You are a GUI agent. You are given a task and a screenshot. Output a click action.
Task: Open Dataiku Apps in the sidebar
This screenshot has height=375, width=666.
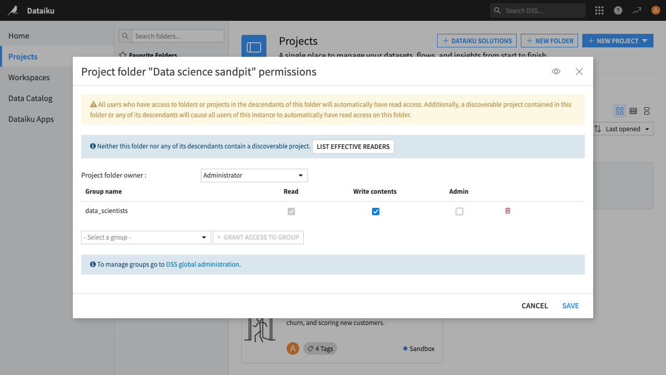[x=31, y=119]
